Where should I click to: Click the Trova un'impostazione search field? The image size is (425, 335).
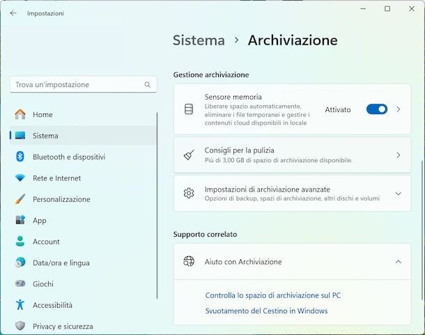pyautogui.click(x=77, y=85)
